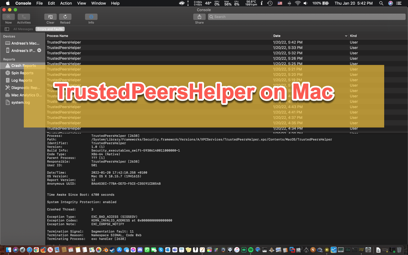
Task: Open Spotlight search magnifier in menu bar
Action: click(381, 3)
